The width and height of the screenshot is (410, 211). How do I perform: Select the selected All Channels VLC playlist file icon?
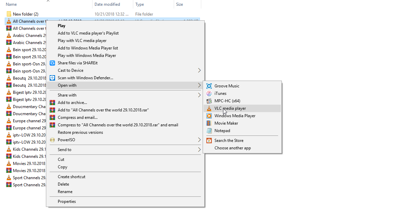click(9, 21)
